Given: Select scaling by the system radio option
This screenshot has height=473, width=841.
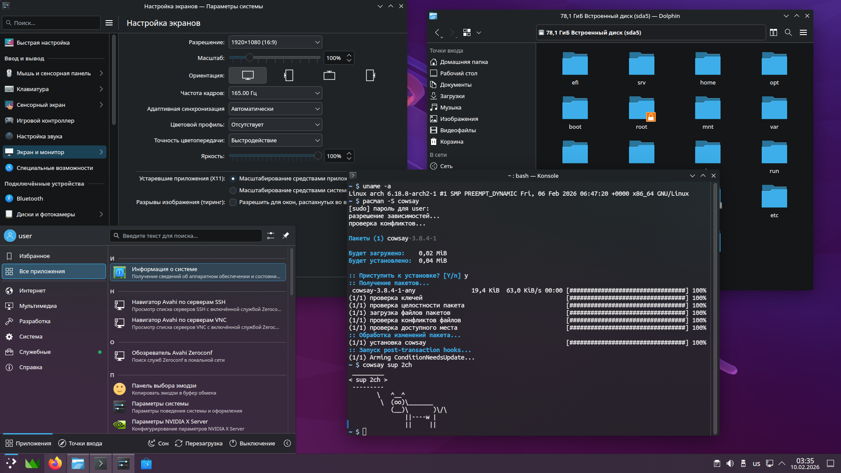Looking at the screenshot, I should (x=233, y=191).
